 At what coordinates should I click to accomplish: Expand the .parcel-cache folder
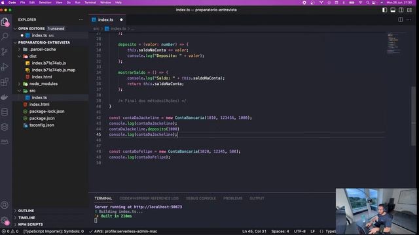point(19,50)
